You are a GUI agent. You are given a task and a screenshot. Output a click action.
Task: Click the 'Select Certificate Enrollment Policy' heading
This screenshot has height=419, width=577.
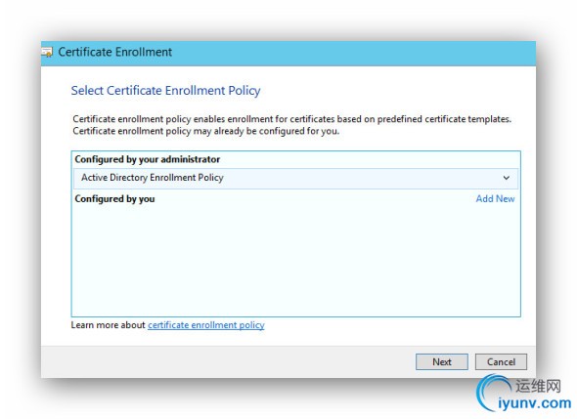[x=165, y=91]
